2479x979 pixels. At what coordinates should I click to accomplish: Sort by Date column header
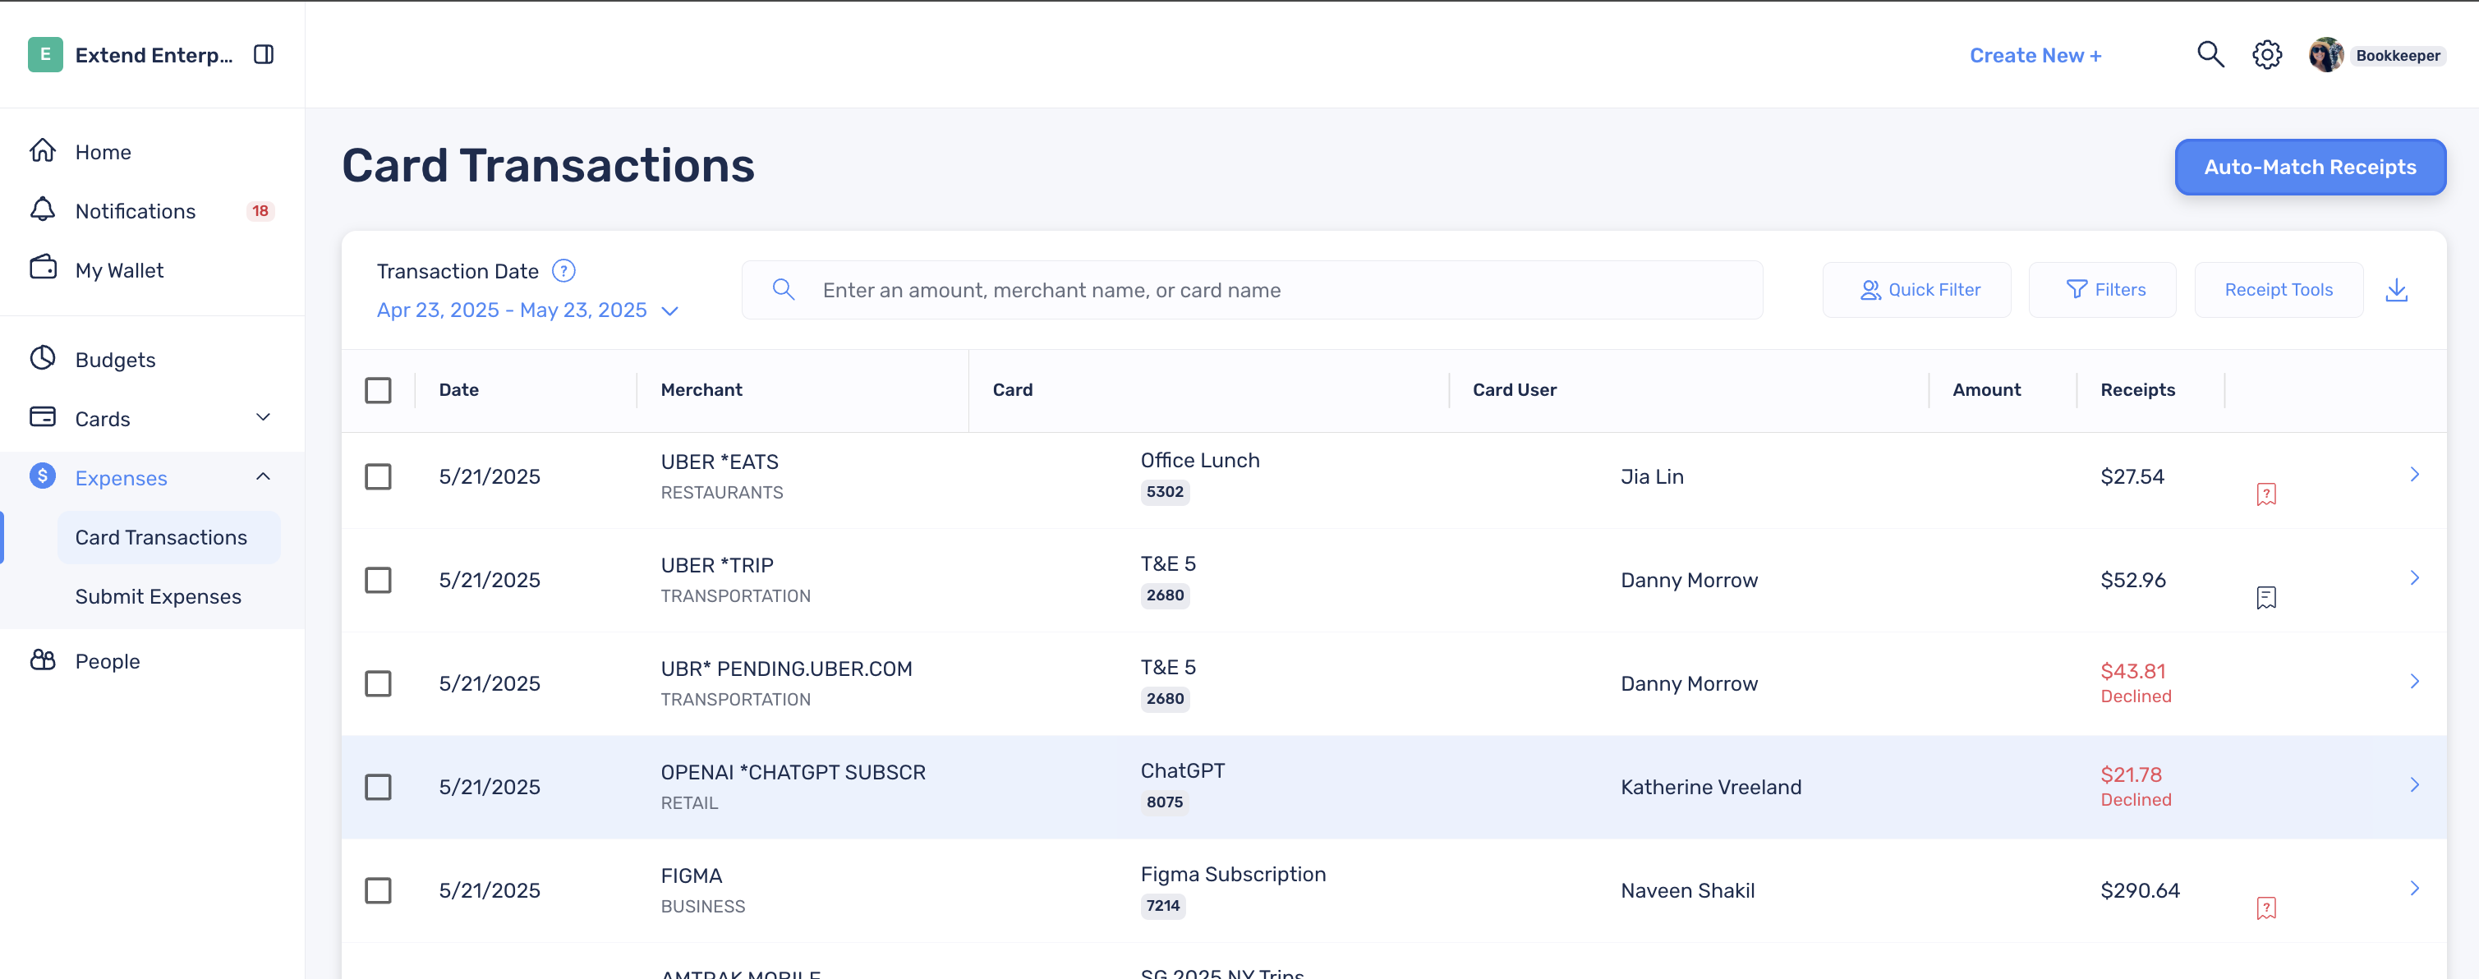(459, 390)
